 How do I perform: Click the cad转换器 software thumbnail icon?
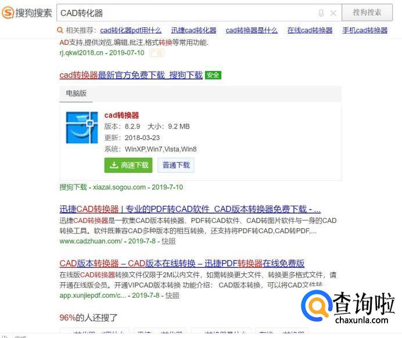[x=82, y=127]
